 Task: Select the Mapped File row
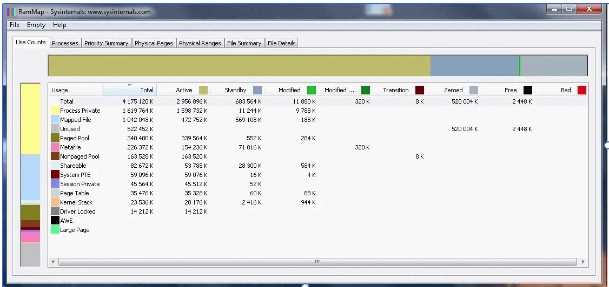(76, 120)
